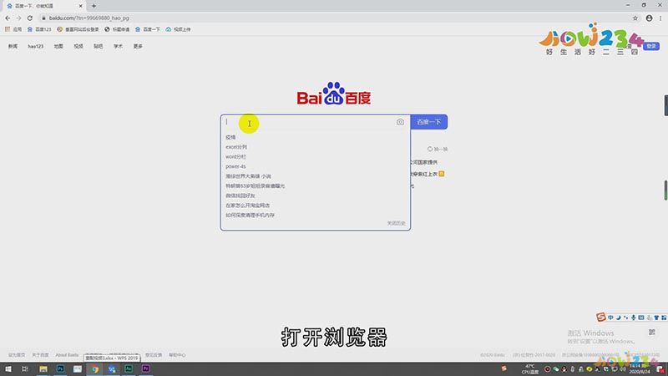Screen dimensions: 668x376
Task: Click the Chrome address bar URL
Action: pos(89,18)
